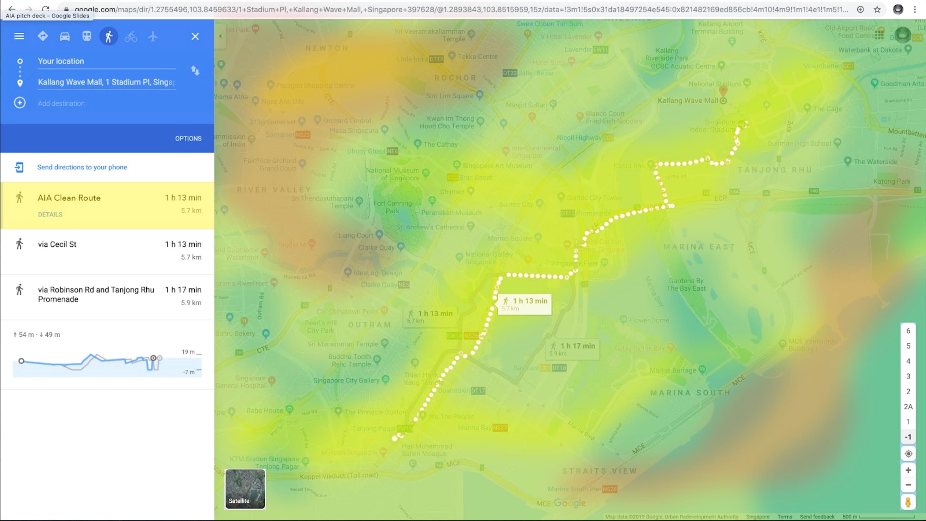Click the Gardens By The Bay East label
The image size is (926, 521).
pyautogui.click(x=686, y=284)
